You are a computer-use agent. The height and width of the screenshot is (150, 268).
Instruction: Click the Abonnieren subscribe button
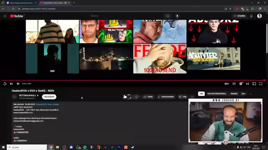click(x=49, y=97)
